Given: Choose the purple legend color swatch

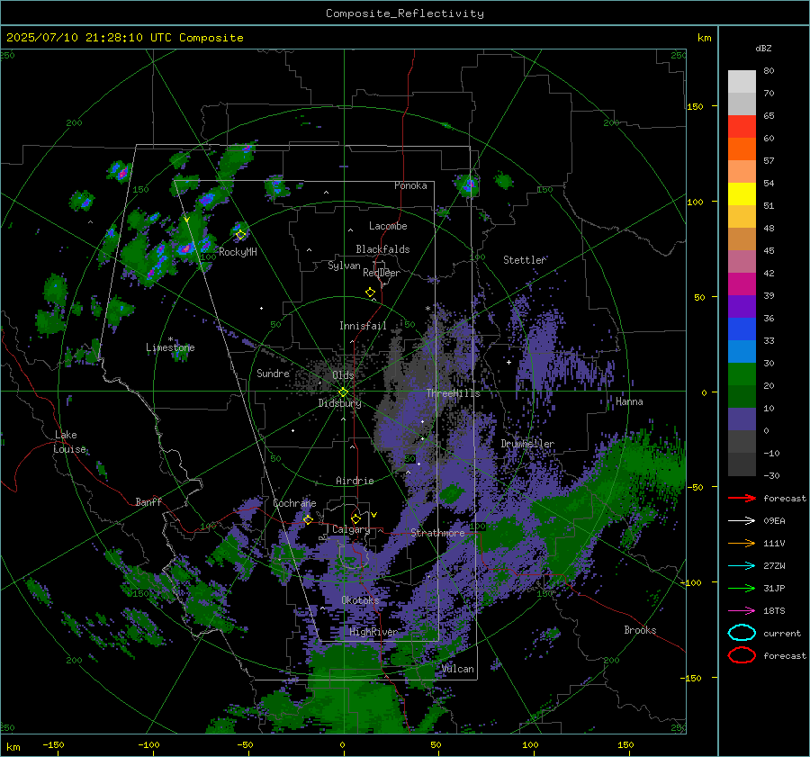Looking at the screenshot, I should pyautogui.click(x=742, y=306).
